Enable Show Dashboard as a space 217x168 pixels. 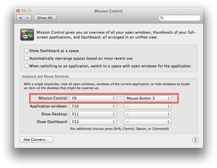(x=26, y=51)
